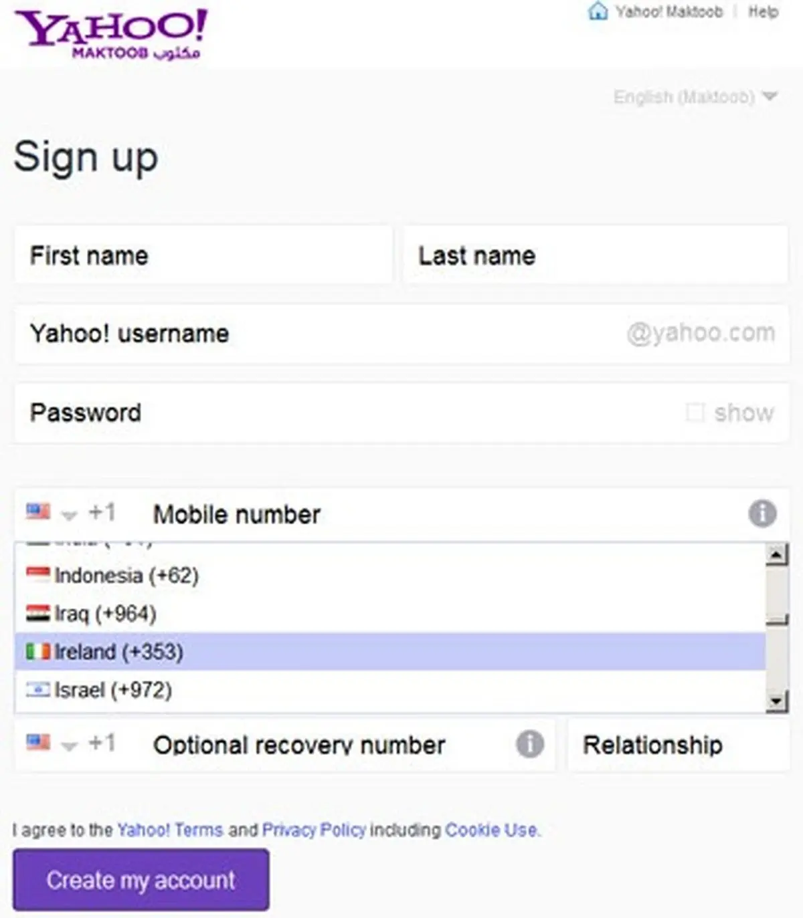Choose Israel (+972) country code
The width and height of the screenshot is (803, 918).
coord(112,689)
